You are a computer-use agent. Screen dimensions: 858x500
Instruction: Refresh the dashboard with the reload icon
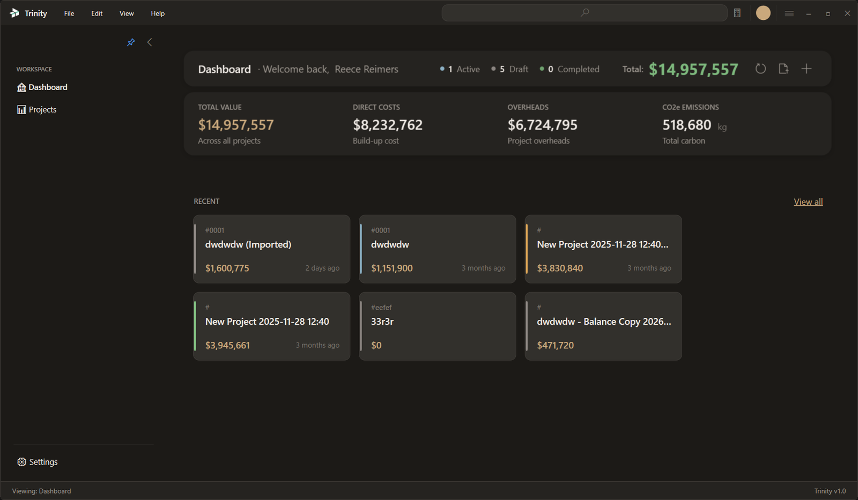point(760,69)
